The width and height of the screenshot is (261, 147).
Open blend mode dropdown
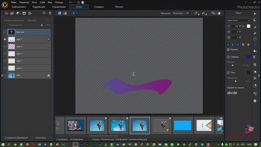click(38, 20)
